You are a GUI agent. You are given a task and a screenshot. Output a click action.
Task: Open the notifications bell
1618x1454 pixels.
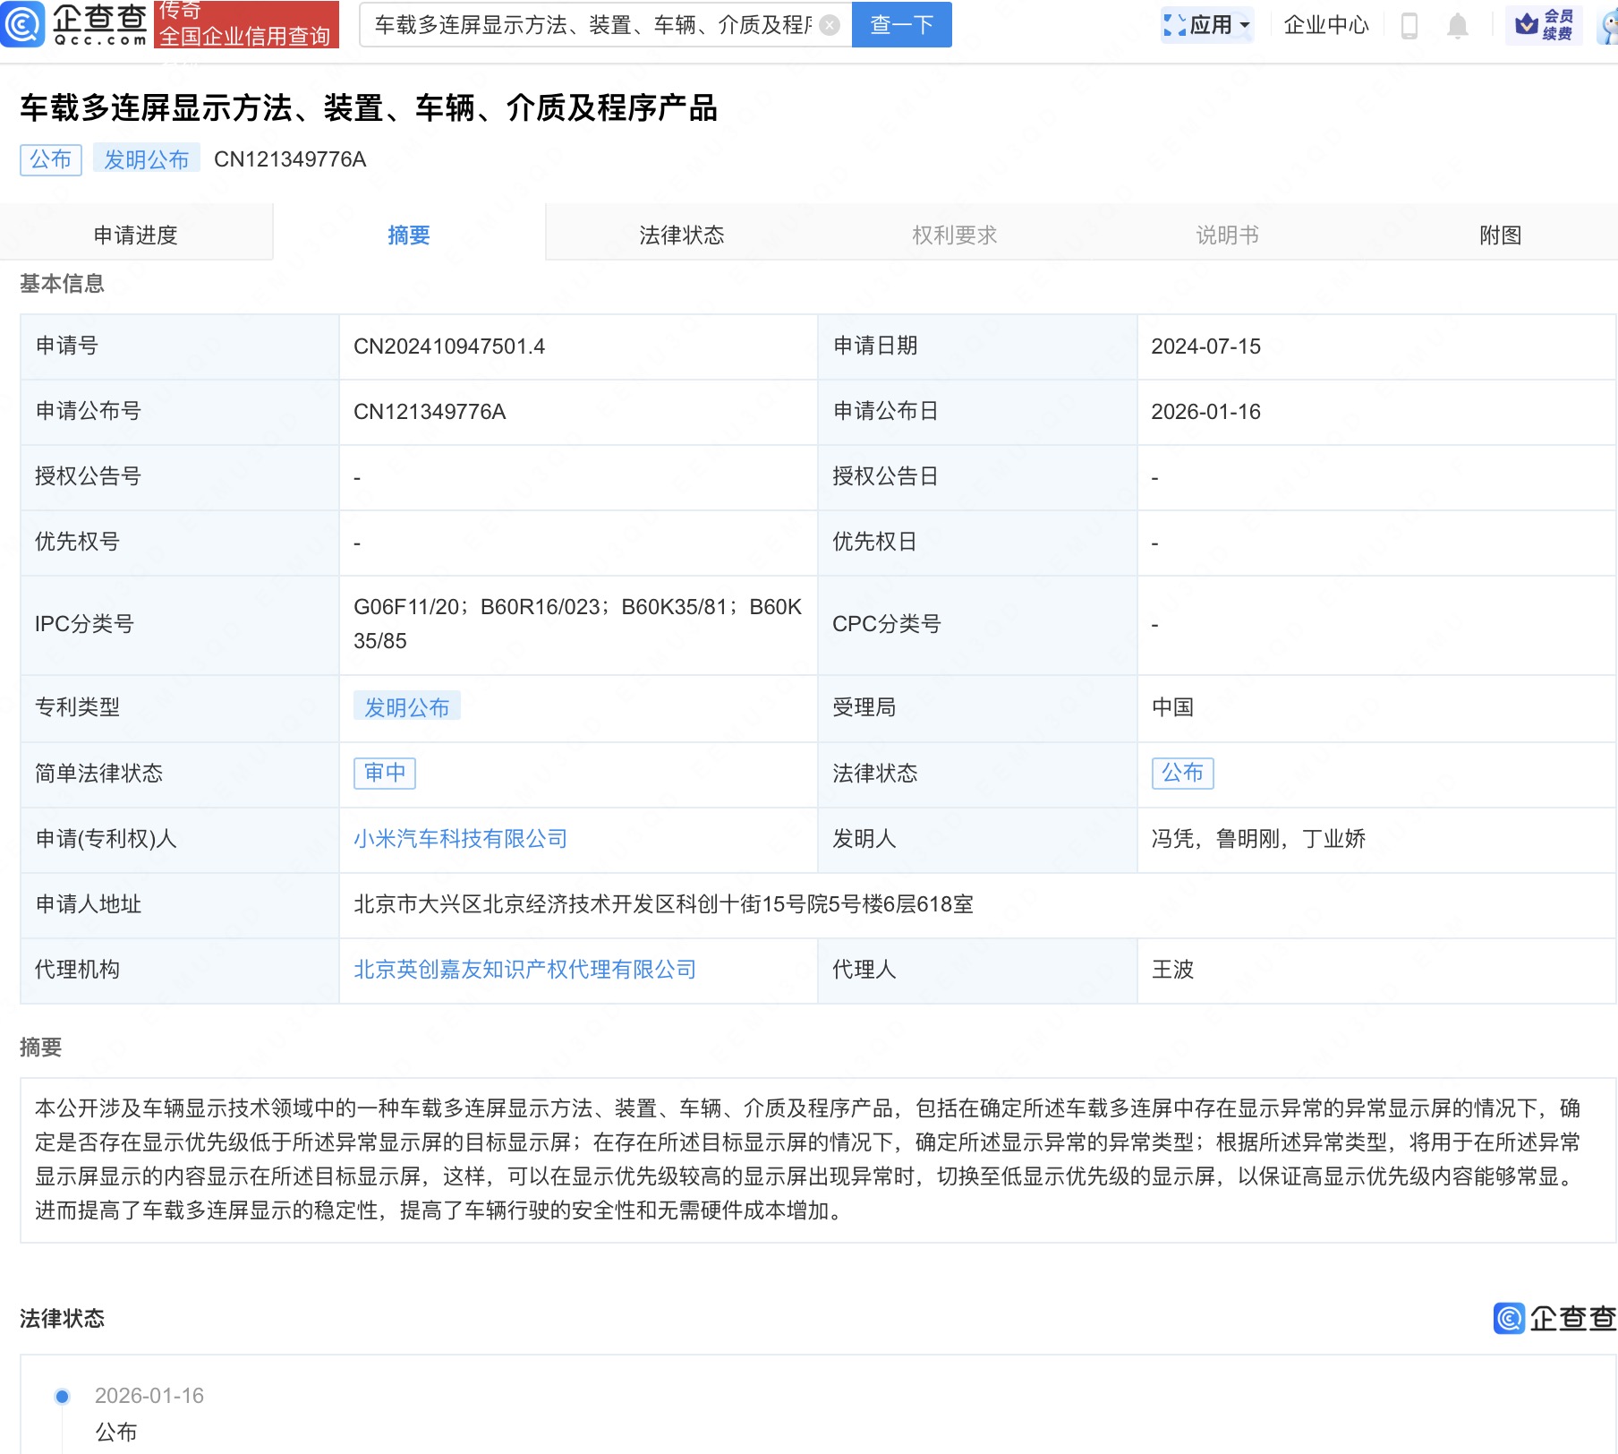tap(1457, 25)
